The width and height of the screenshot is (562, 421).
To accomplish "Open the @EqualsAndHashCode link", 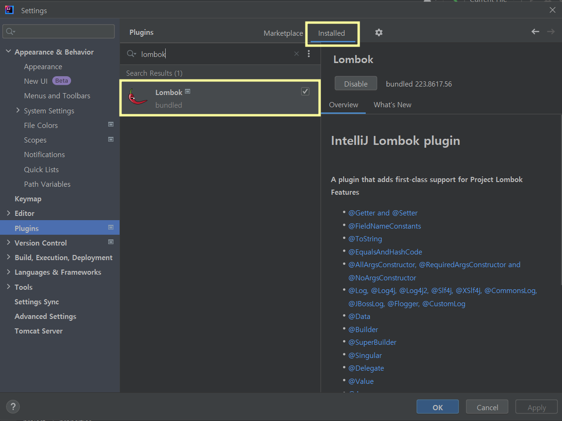I will pyautogui.click(x=385, y=252).
